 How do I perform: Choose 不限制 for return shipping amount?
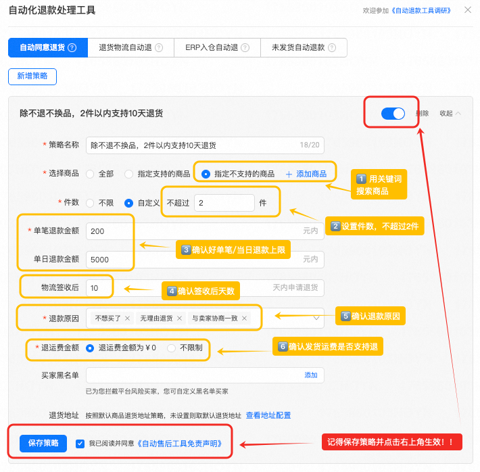[x=171, y=348]
